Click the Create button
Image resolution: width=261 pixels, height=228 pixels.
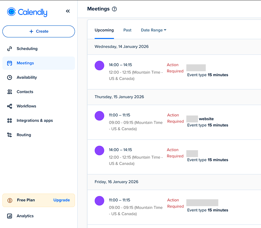[39, 31]
